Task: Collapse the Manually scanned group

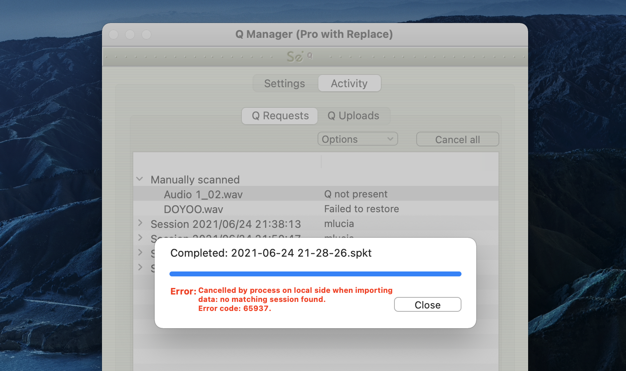Action: pyautogui.click(x=140, y=179)
